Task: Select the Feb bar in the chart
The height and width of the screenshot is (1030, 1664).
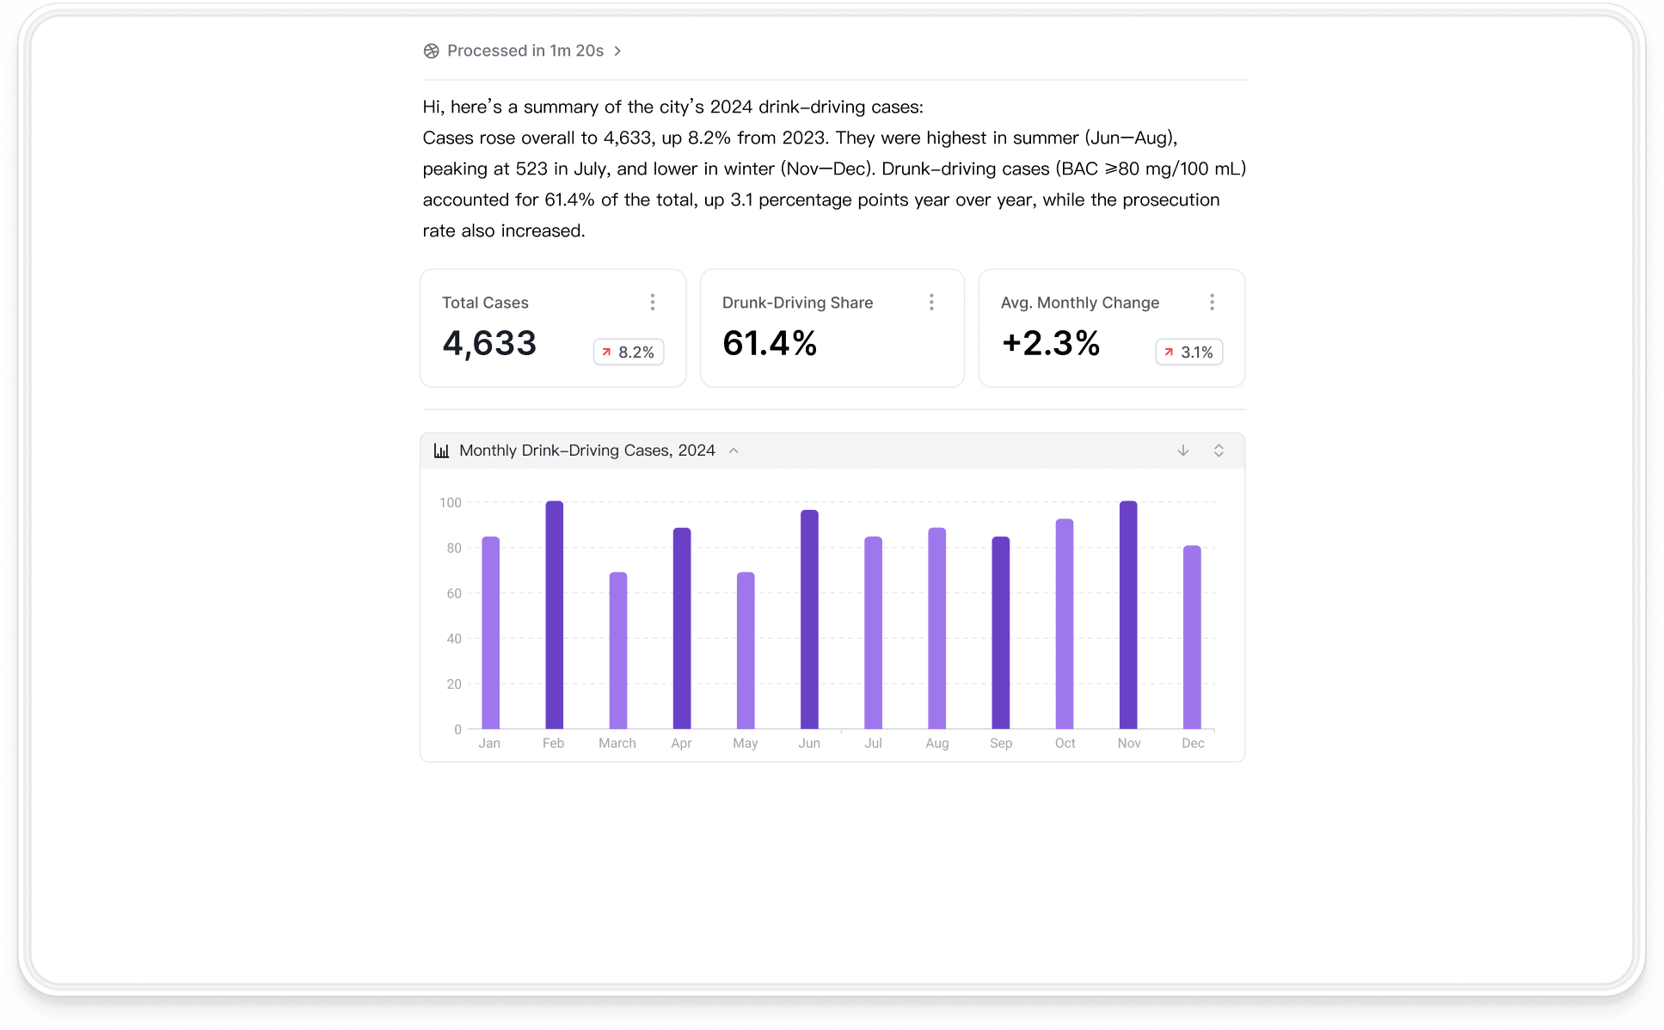Action: (555, 615)
